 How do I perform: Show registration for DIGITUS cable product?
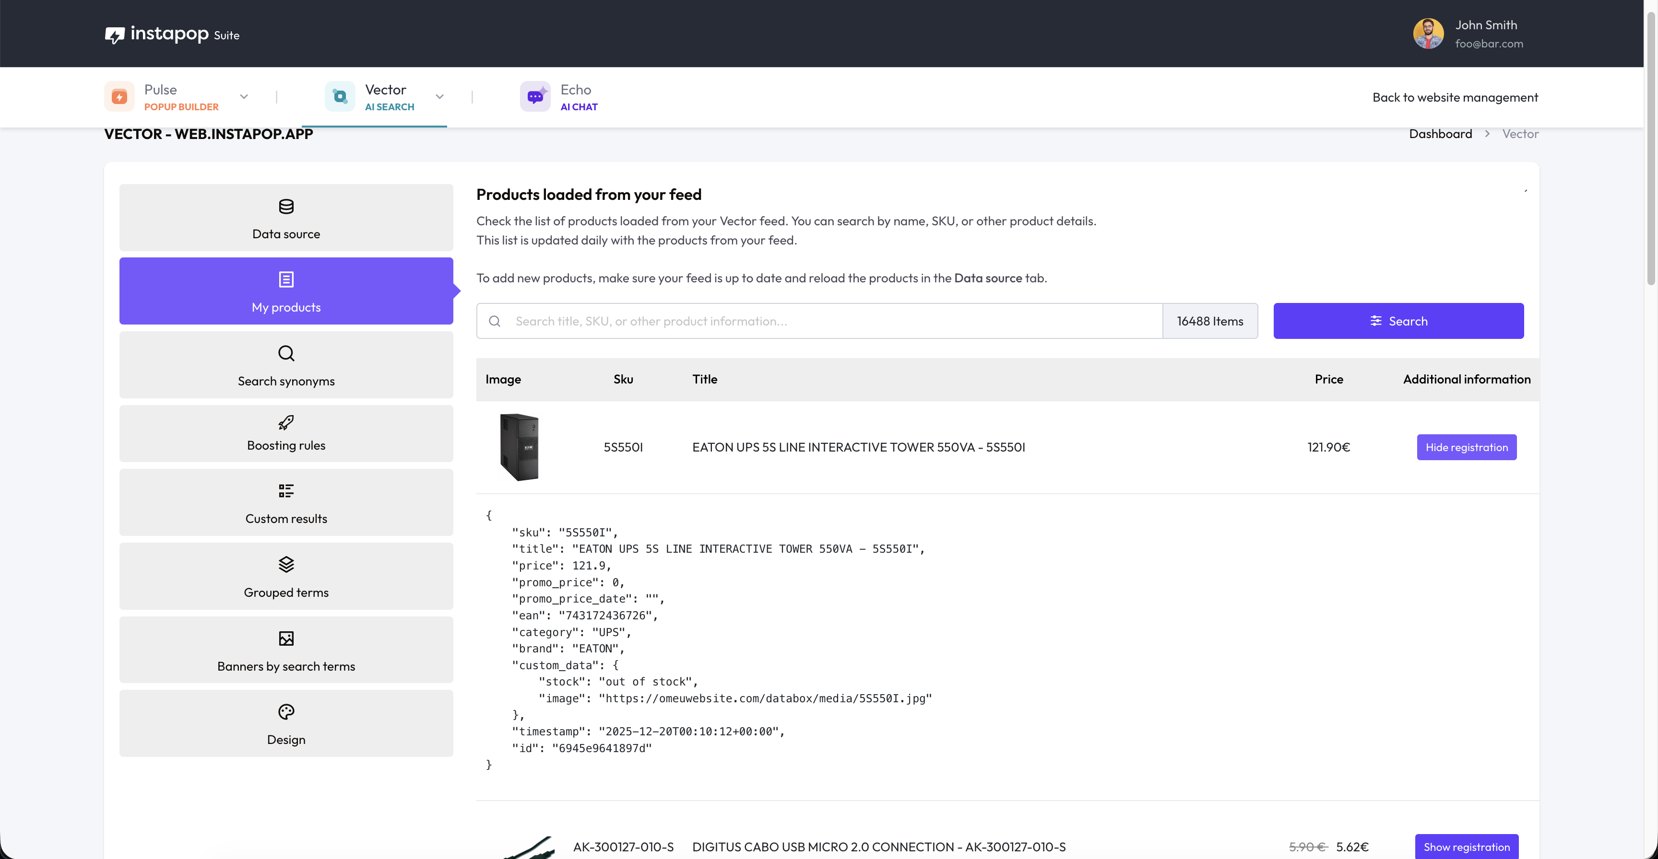pyautogui.click(x=1466, y=847)
